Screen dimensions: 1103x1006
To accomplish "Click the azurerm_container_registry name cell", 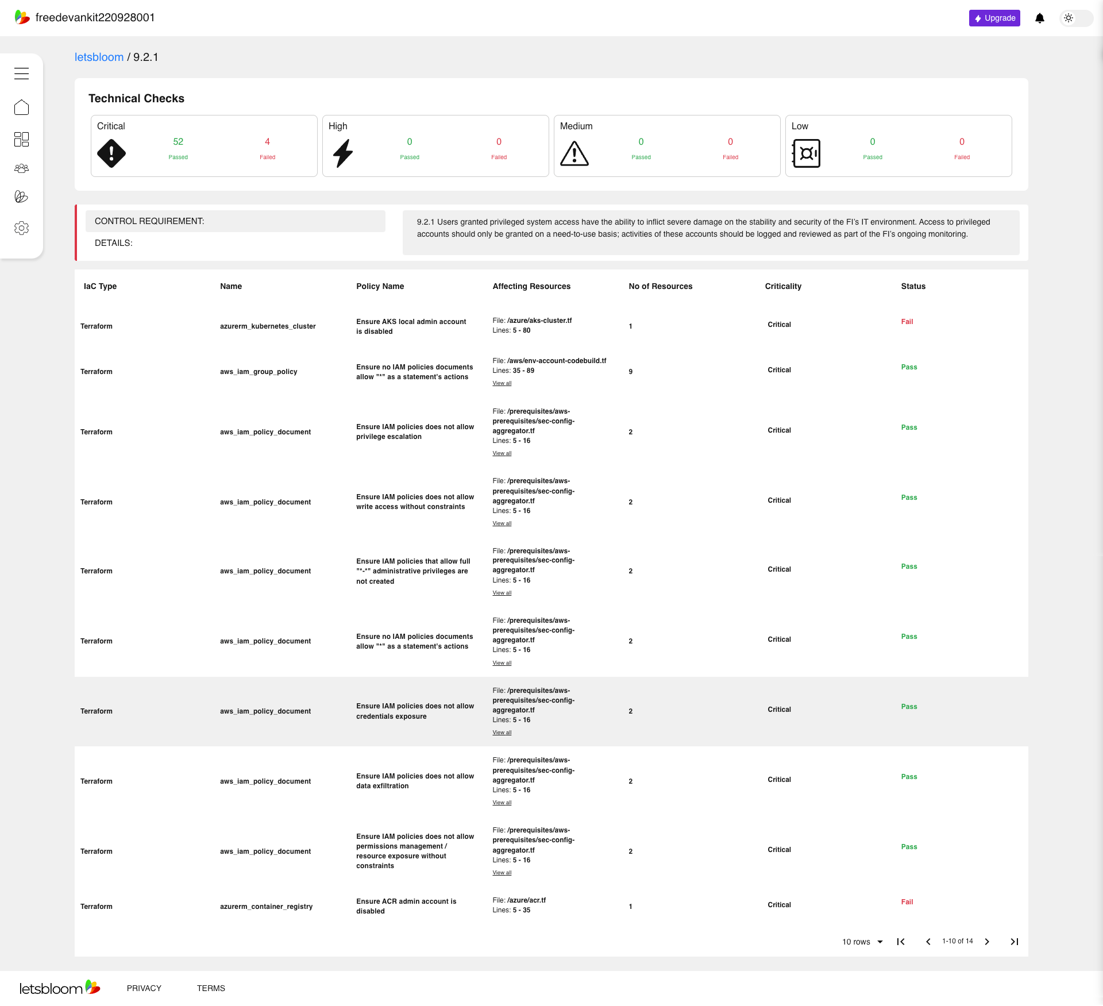I will (266, 907).
